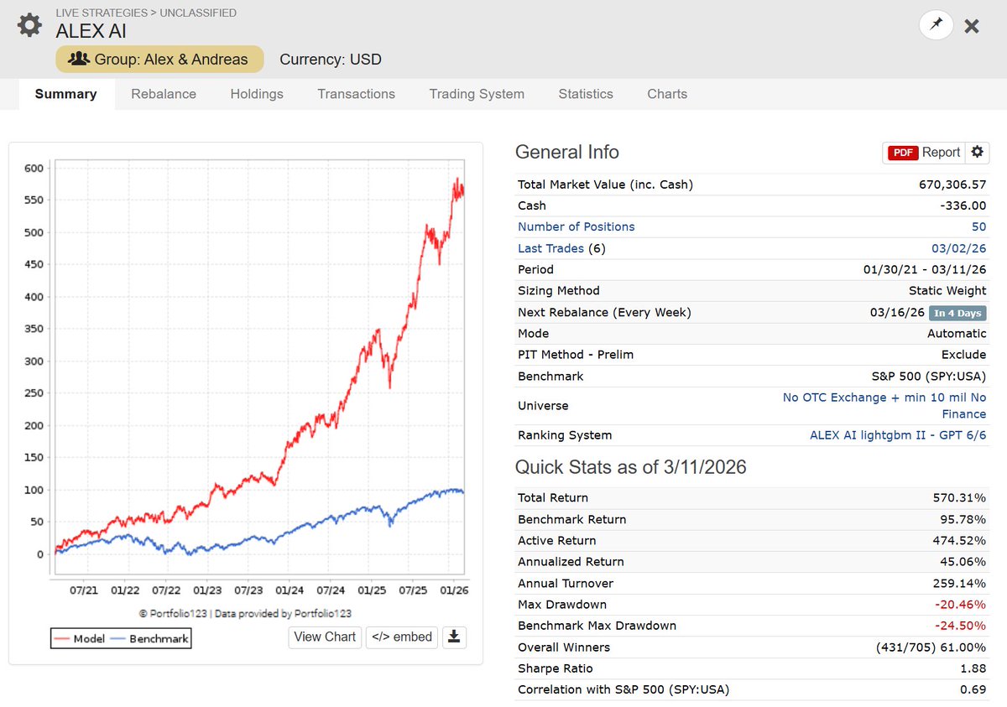Viewport: 1007px width, 707px height.
Task: Open the No OTC Exchange universe link
Action: 884,406
